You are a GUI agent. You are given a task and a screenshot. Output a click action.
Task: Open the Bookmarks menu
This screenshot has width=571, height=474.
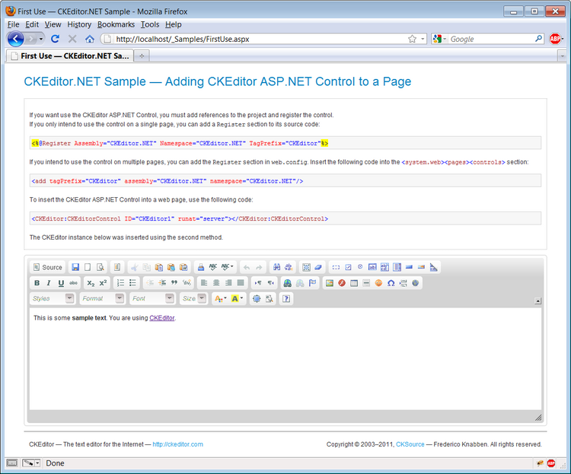(x=116, y=24)
